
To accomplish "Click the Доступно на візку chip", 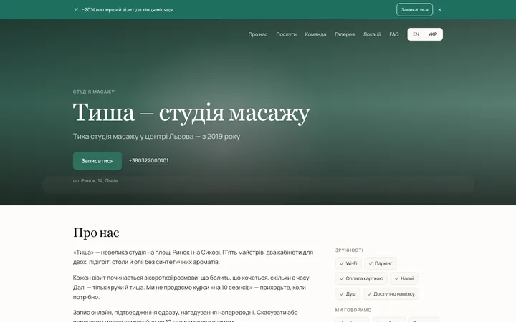I will tap(391, 294).
